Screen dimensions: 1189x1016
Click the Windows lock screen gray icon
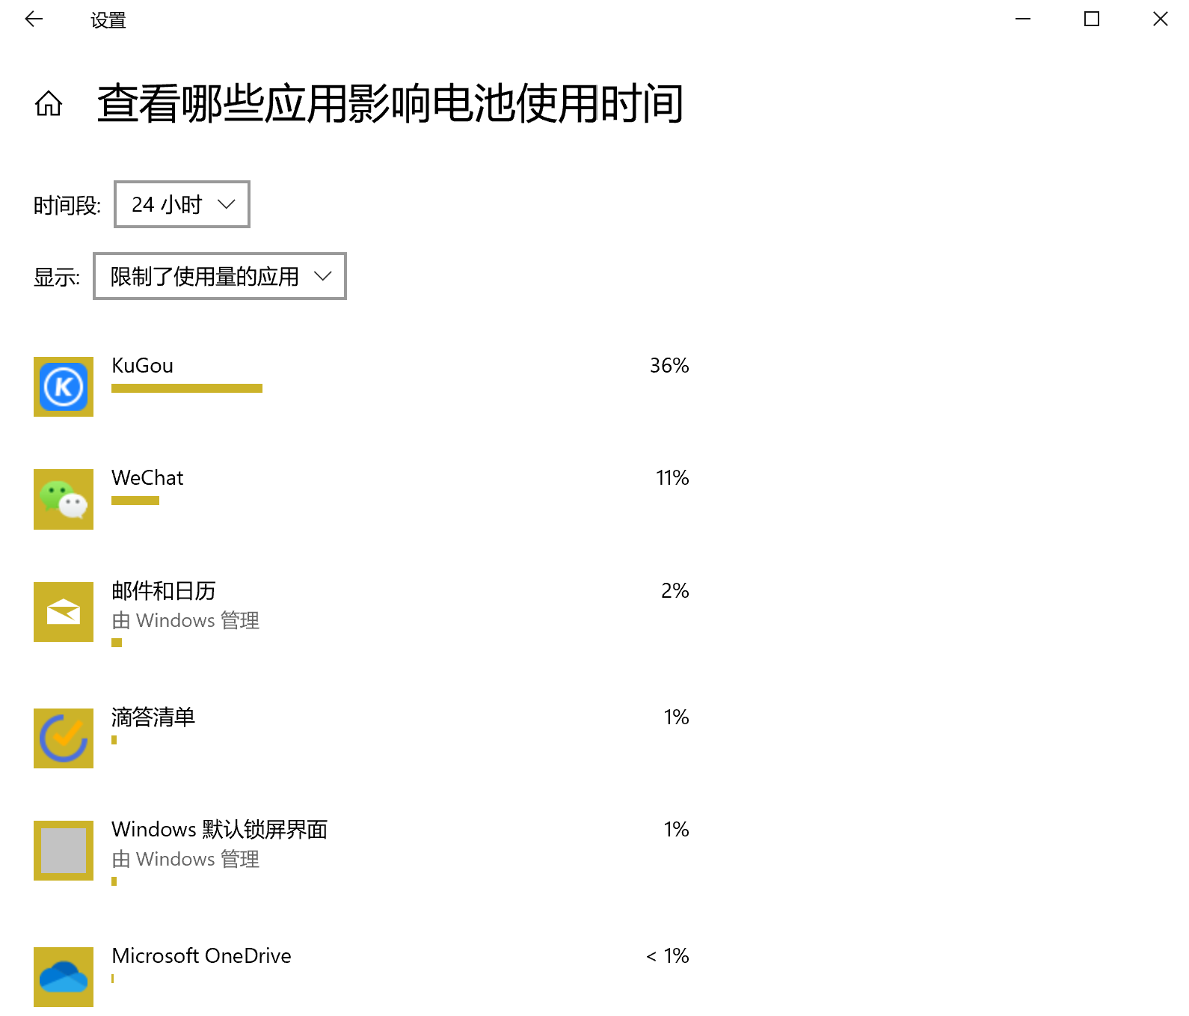pos(64,851)
